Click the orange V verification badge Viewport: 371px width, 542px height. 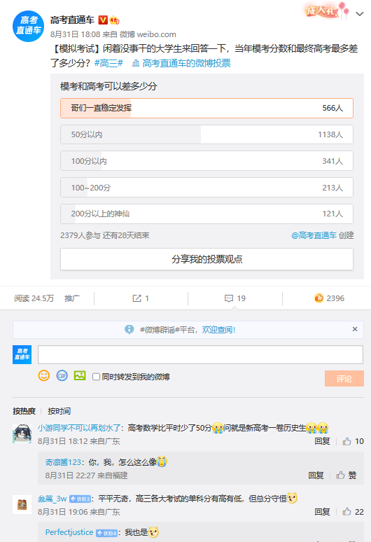[x=103, y=20]
